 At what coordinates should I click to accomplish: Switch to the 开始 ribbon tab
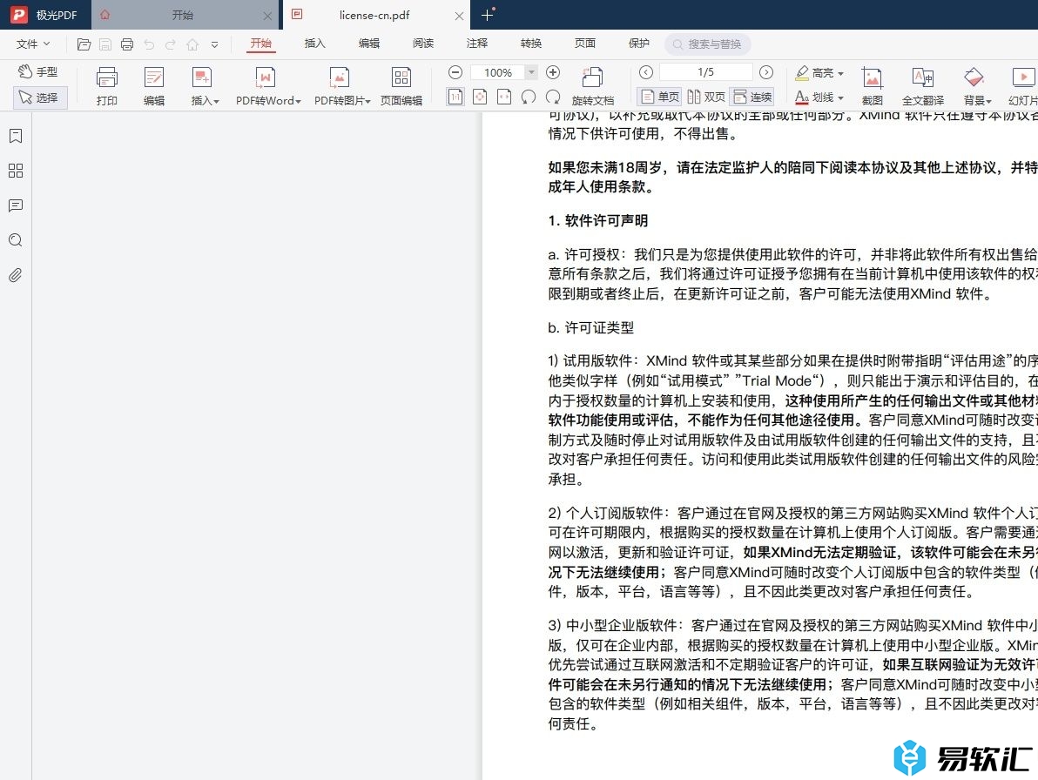[x=261, y=43]
